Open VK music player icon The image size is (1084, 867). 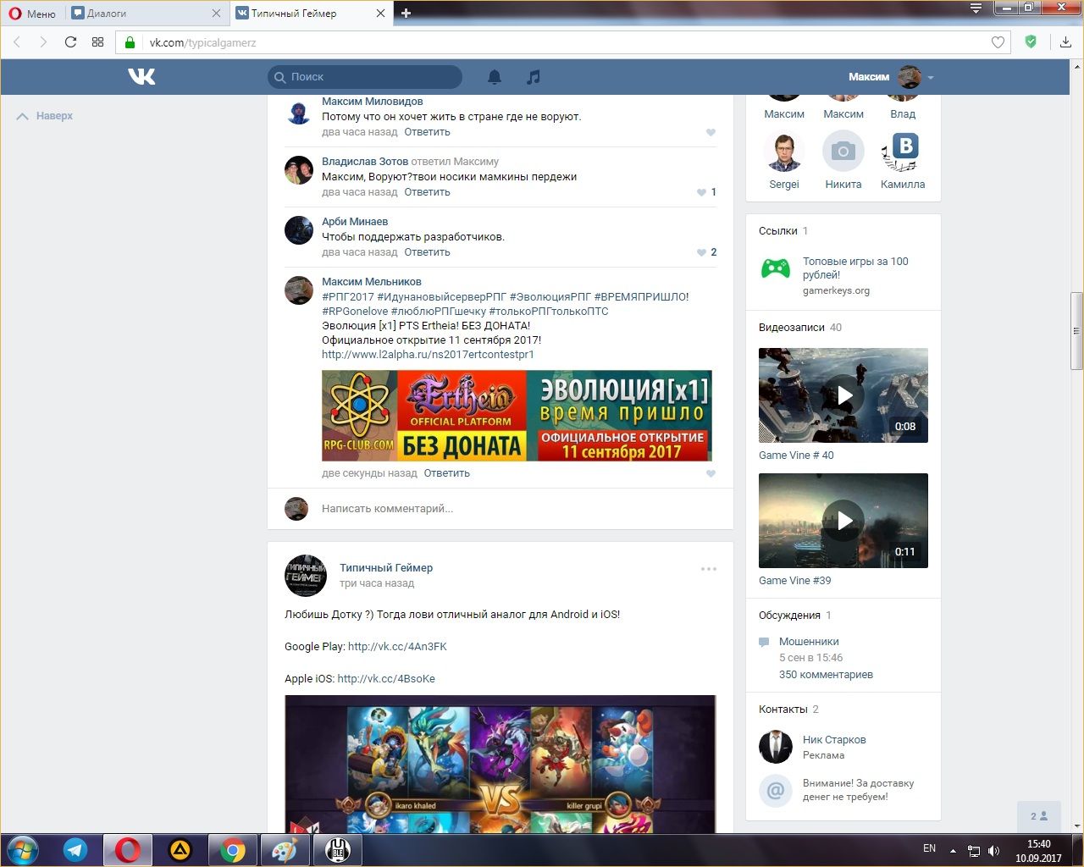(x=533, y=77)
